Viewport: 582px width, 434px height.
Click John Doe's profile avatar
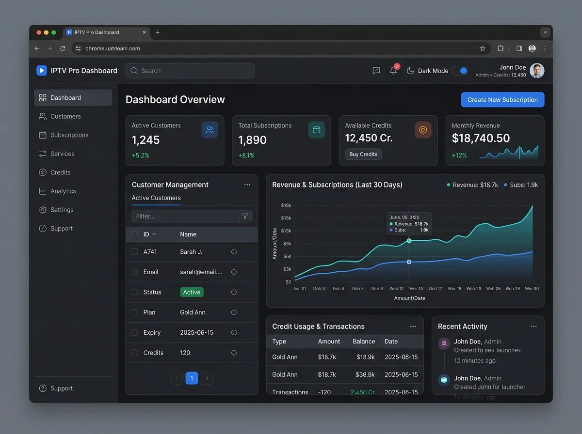click(x=537, y=71)
